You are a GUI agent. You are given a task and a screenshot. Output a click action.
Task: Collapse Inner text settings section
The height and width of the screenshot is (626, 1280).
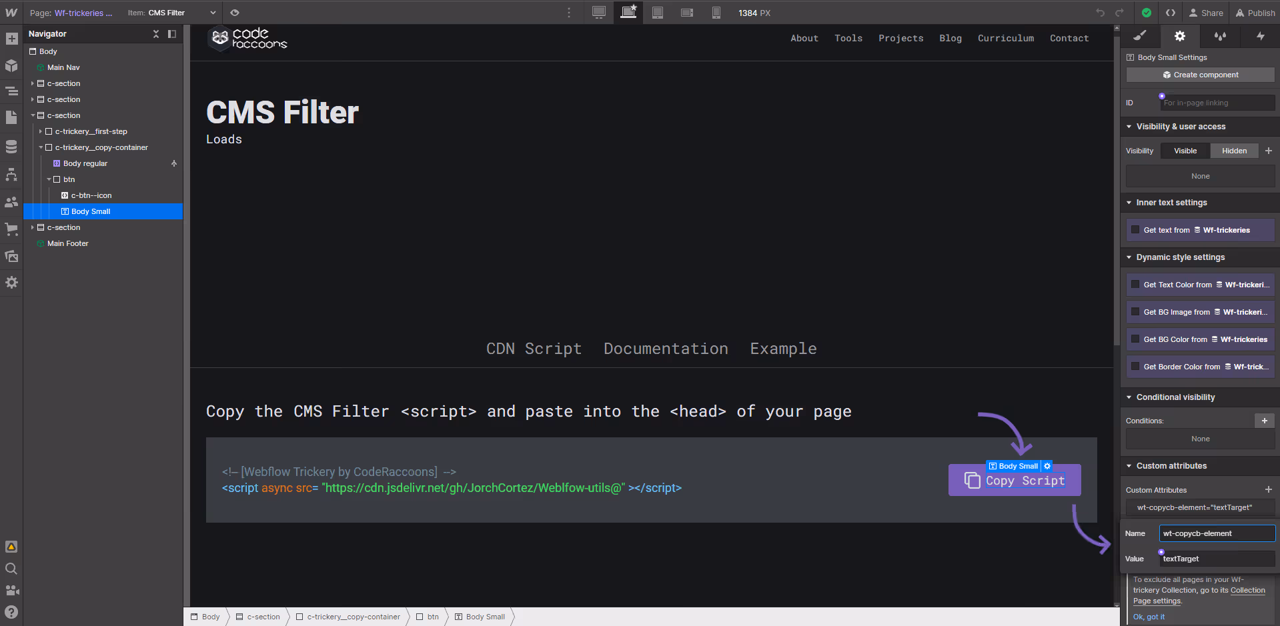pos(1129,203)
